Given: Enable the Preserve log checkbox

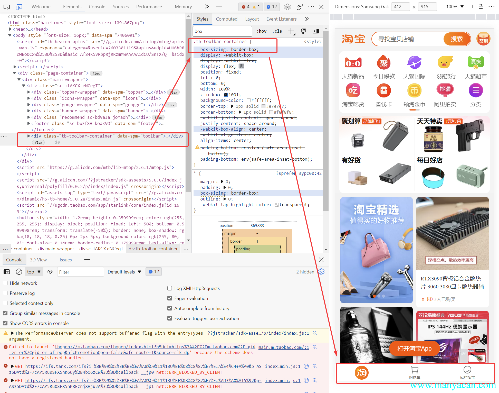Looking at the screenshot, I should [5, 293].
